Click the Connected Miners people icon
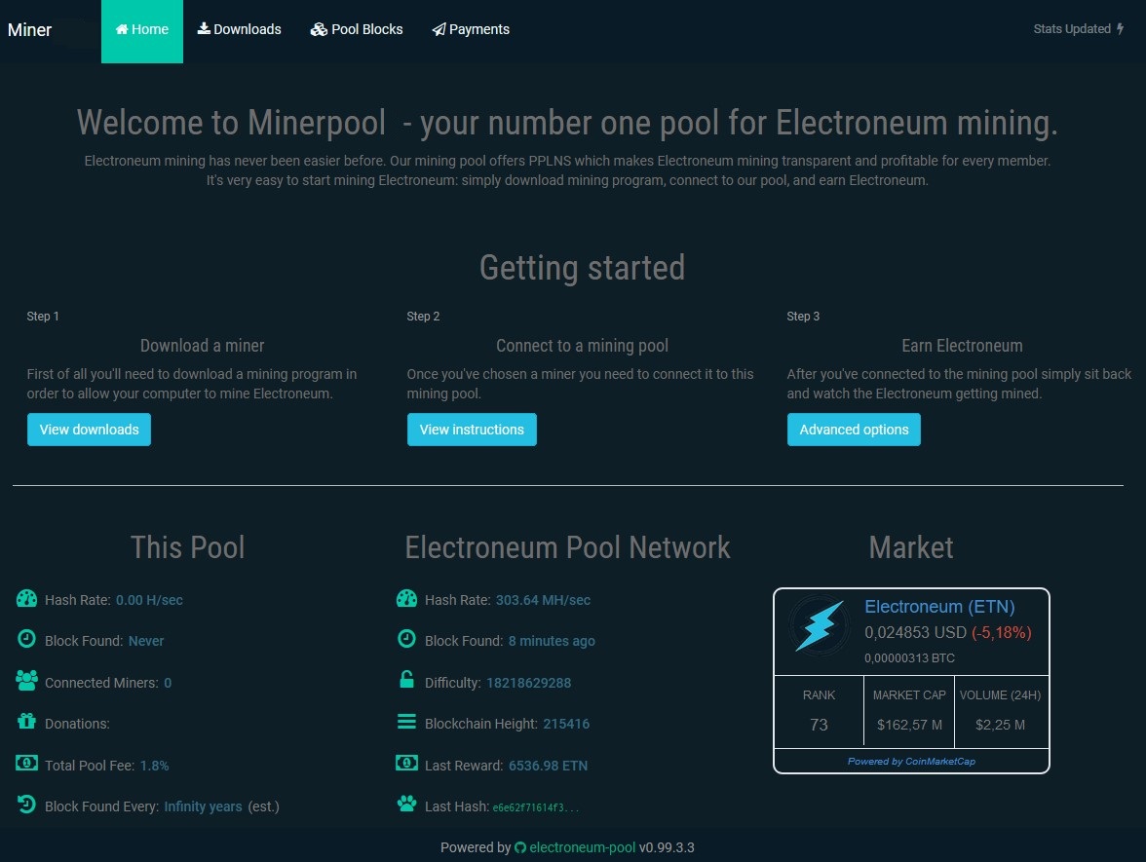This screenshot has width=1146, height=862. 26,681
